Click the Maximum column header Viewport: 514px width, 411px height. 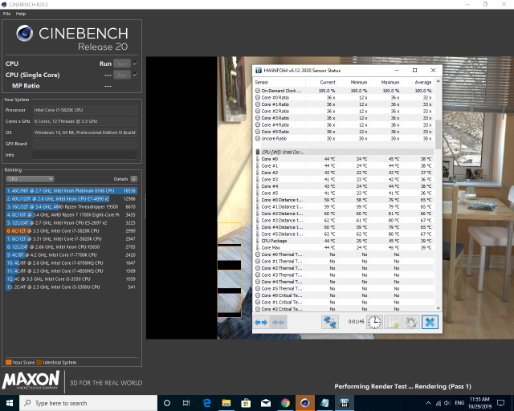(x=385, y=82)
